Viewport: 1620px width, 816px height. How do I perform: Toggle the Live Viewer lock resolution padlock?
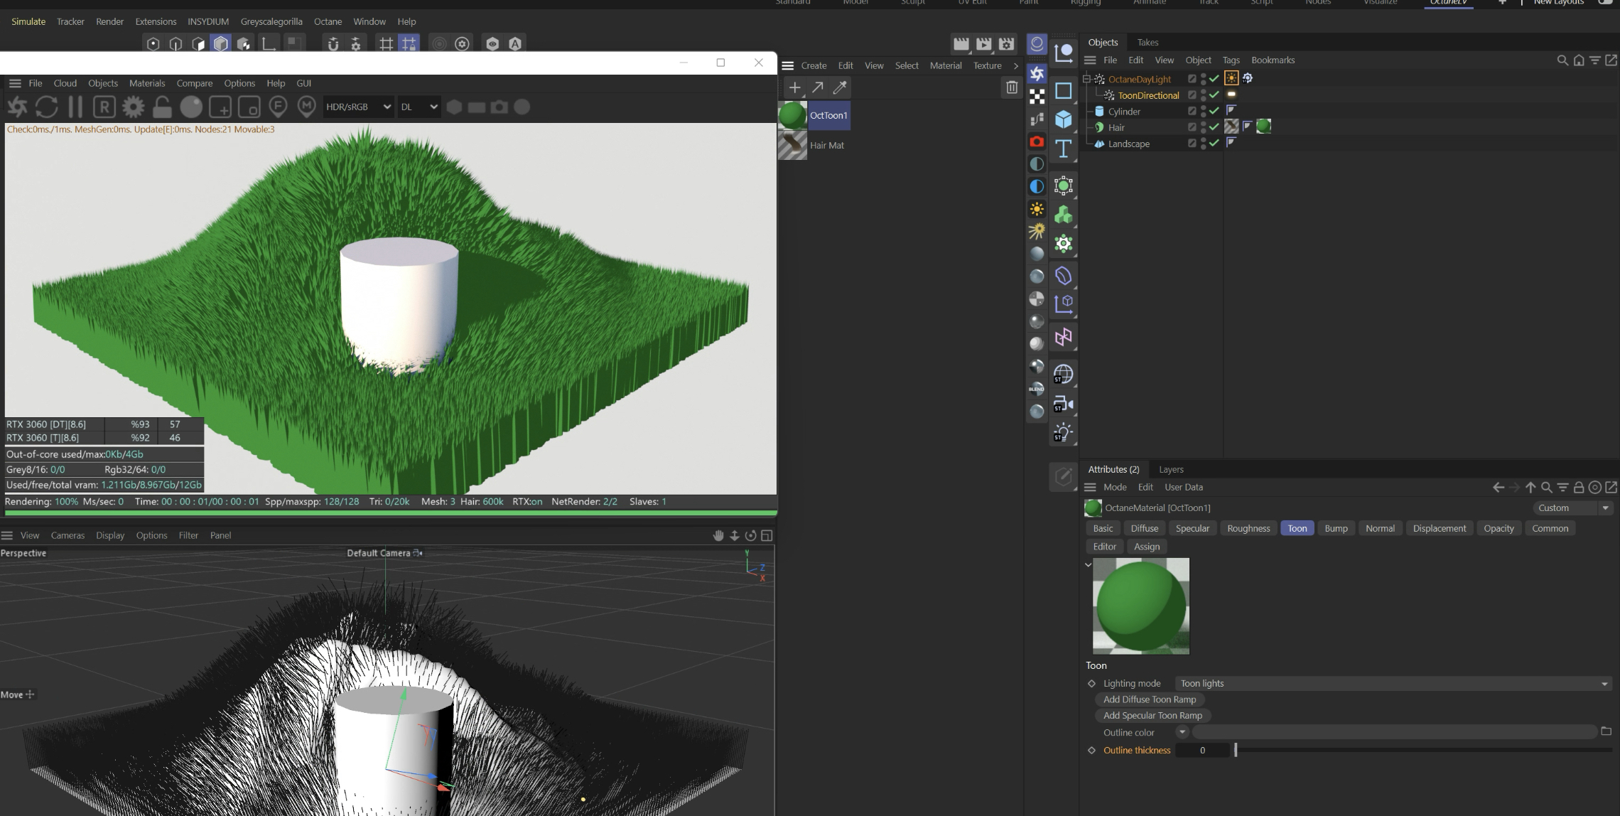click(x=162, y=107)
